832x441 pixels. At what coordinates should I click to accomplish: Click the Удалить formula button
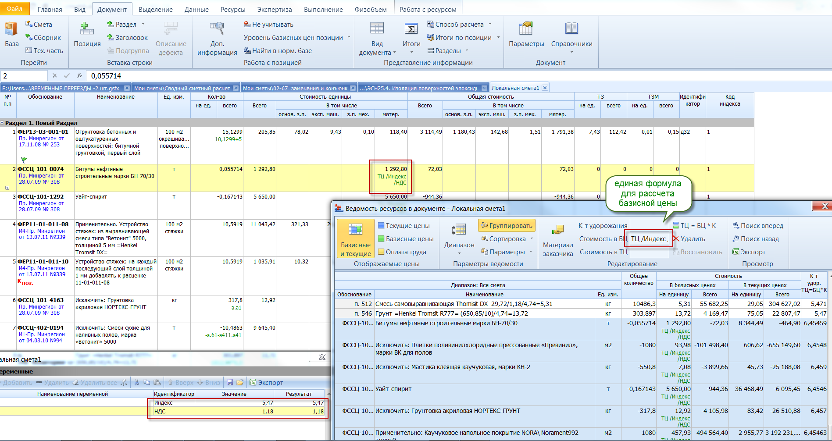click(689, 239)
